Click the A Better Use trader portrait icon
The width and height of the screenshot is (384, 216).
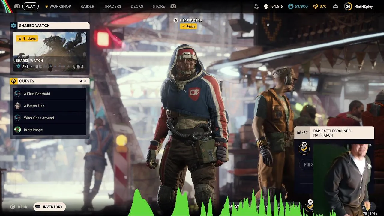coord(18,106)
